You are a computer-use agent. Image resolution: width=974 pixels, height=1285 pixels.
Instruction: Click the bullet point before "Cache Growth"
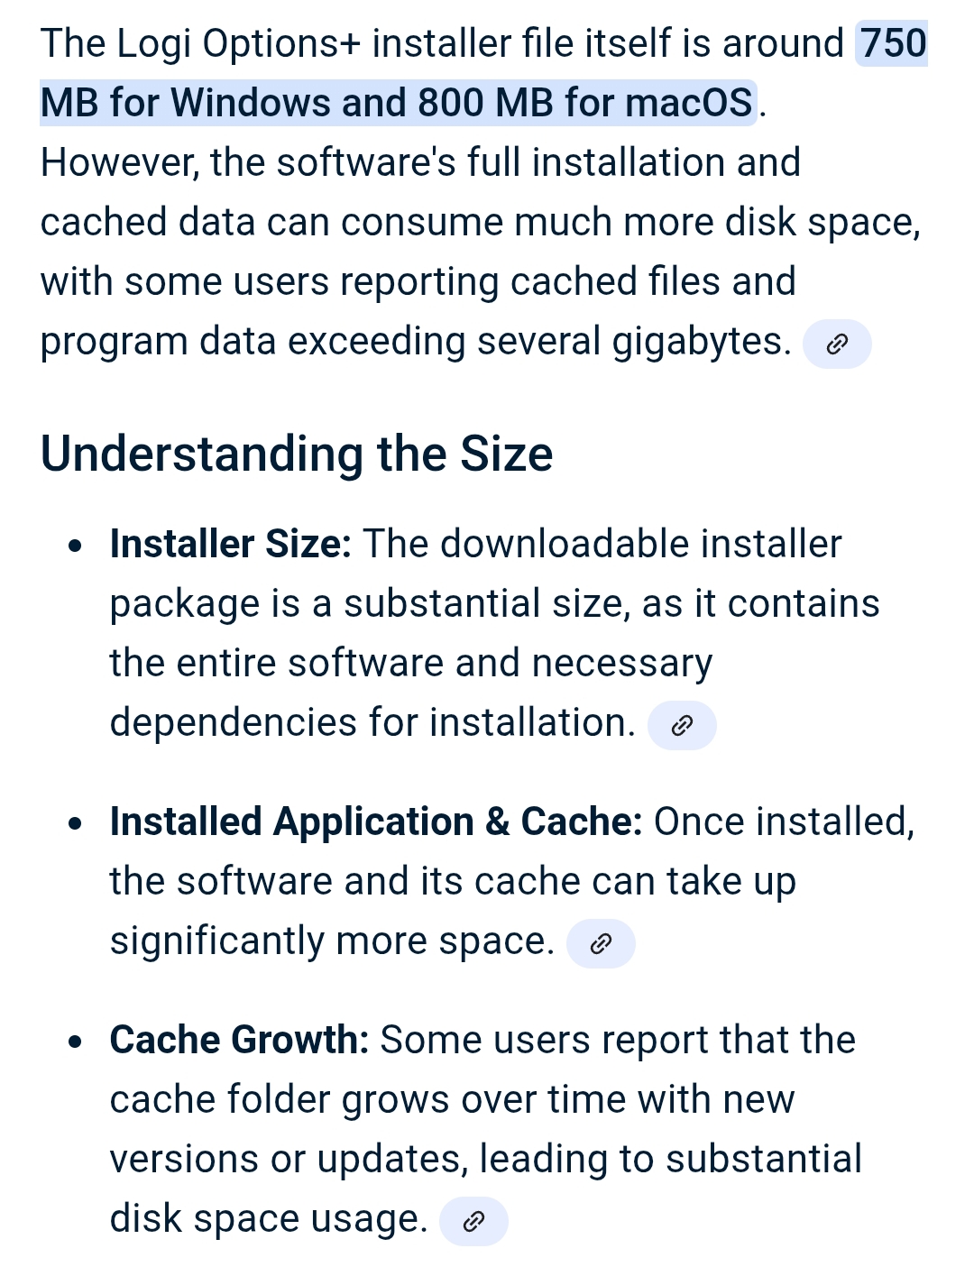pyautogui.click(x=76, y=1042)
